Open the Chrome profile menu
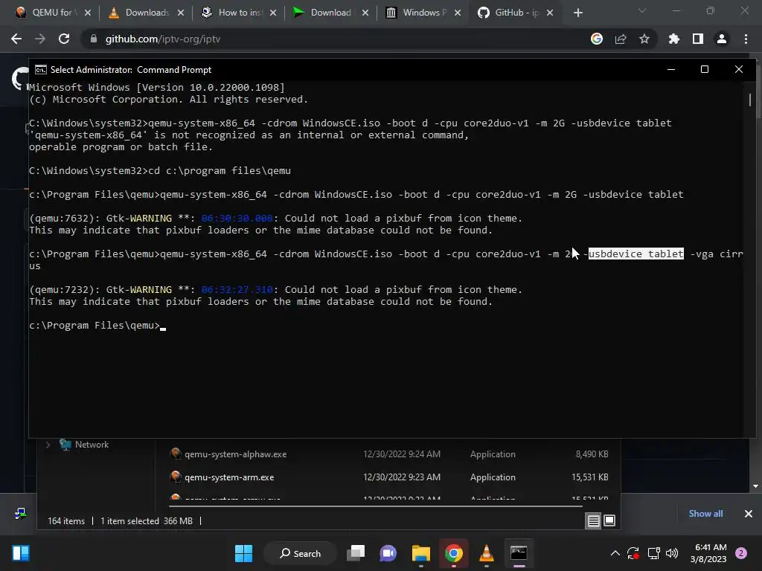The width and height of the screenshot is (762, 571). point(722,39)
